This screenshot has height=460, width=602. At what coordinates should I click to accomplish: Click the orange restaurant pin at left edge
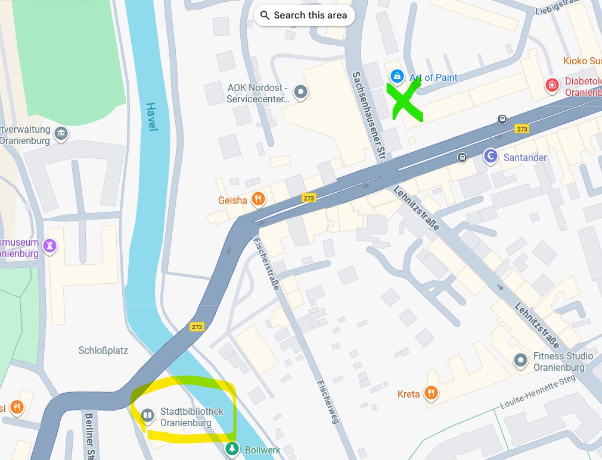[x=17, y=408]
